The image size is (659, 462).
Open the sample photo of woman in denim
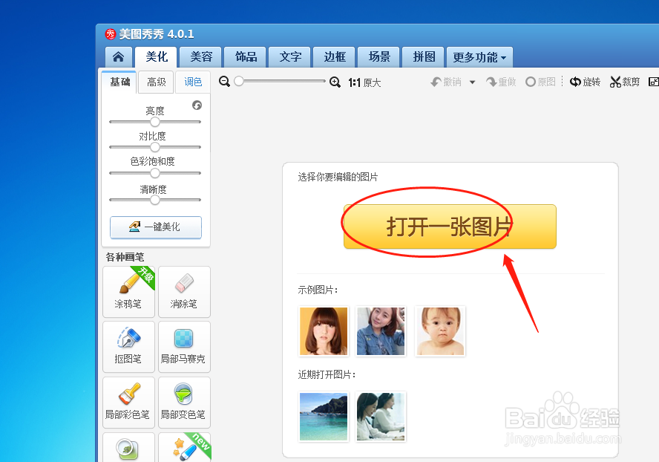[381, 331]
